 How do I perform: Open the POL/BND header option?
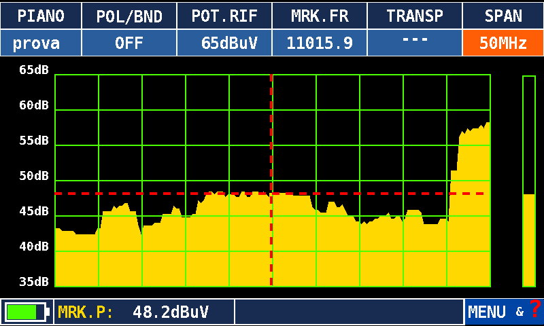129,16
